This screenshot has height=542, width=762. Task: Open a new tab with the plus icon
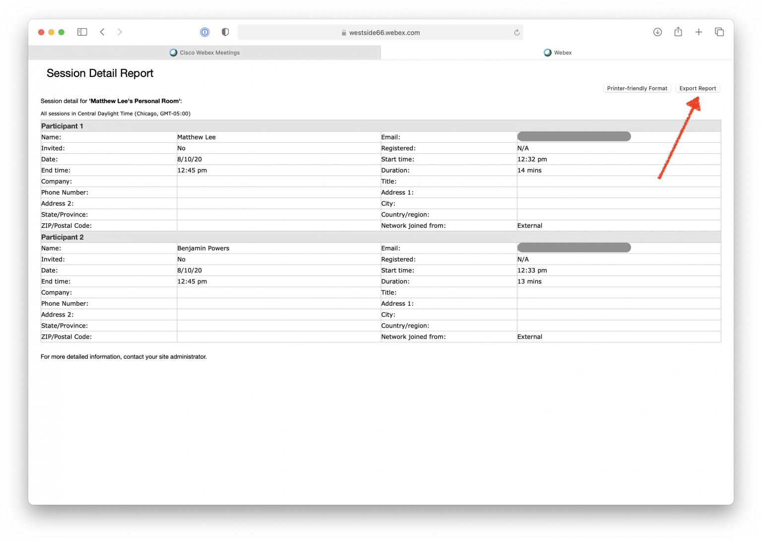pos(698,32)
